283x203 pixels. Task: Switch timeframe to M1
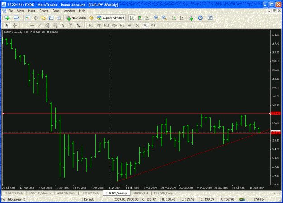91,26
